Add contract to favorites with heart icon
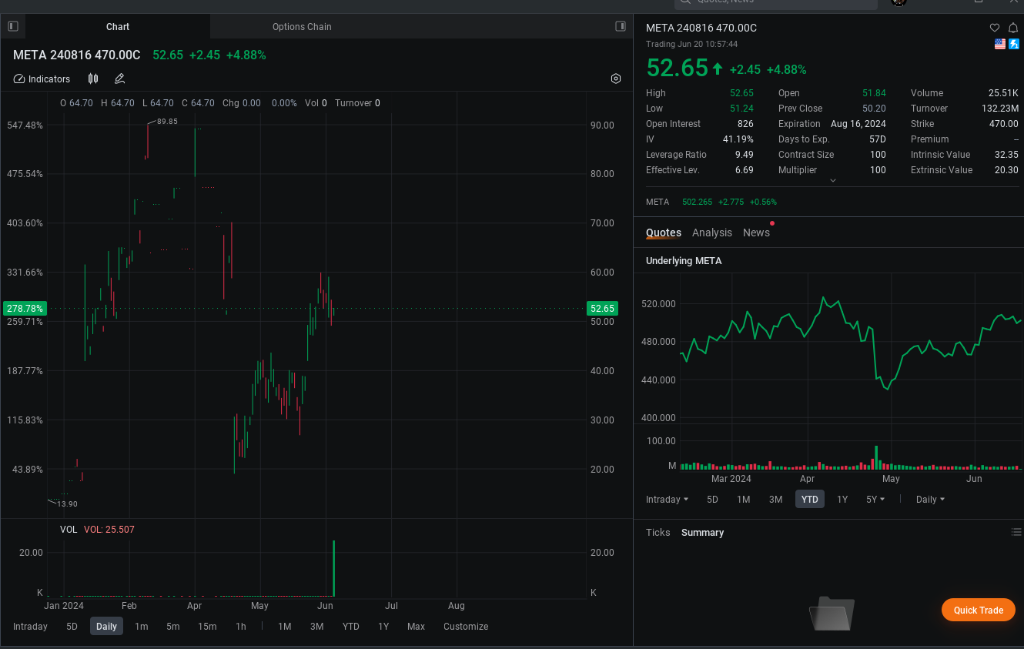 click(x=995, y=28)
